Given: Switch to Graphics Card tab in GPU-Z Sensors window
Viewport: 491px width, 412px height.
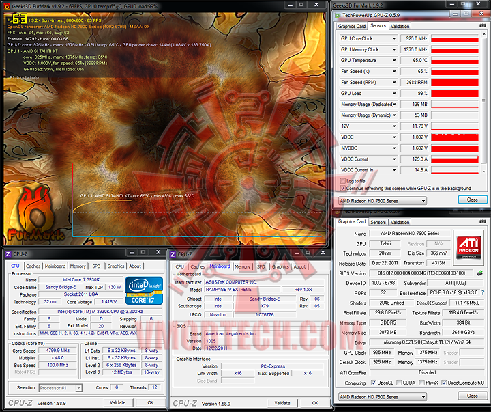Looking at the screenshot, I should 352,27.
